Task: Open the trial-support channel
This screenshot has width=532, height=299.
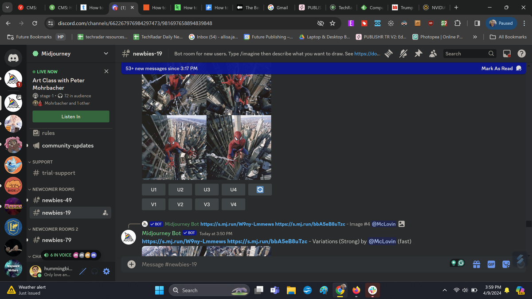Action: pos(57,173)
